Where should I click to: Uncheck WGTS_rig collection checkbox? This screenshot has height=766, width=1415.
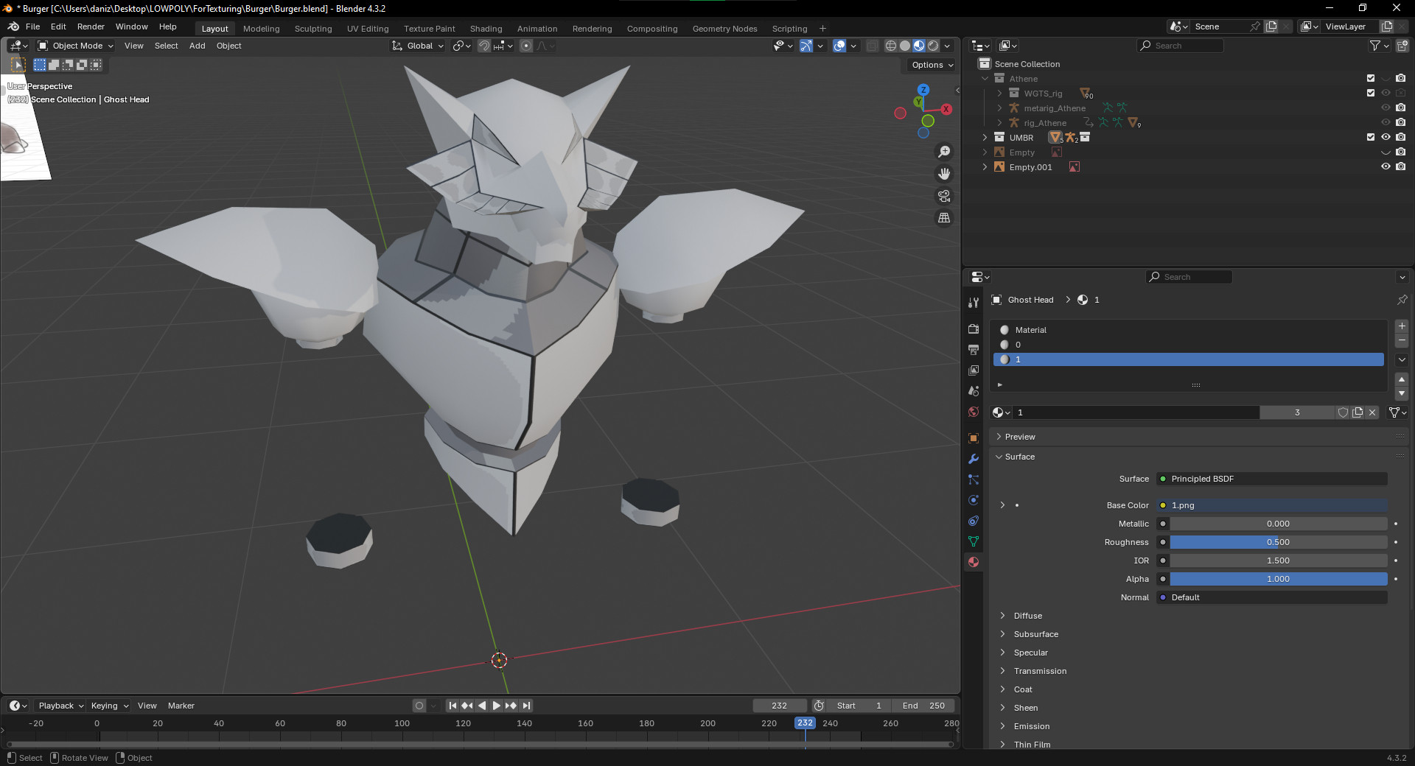tap(1371, 93)
